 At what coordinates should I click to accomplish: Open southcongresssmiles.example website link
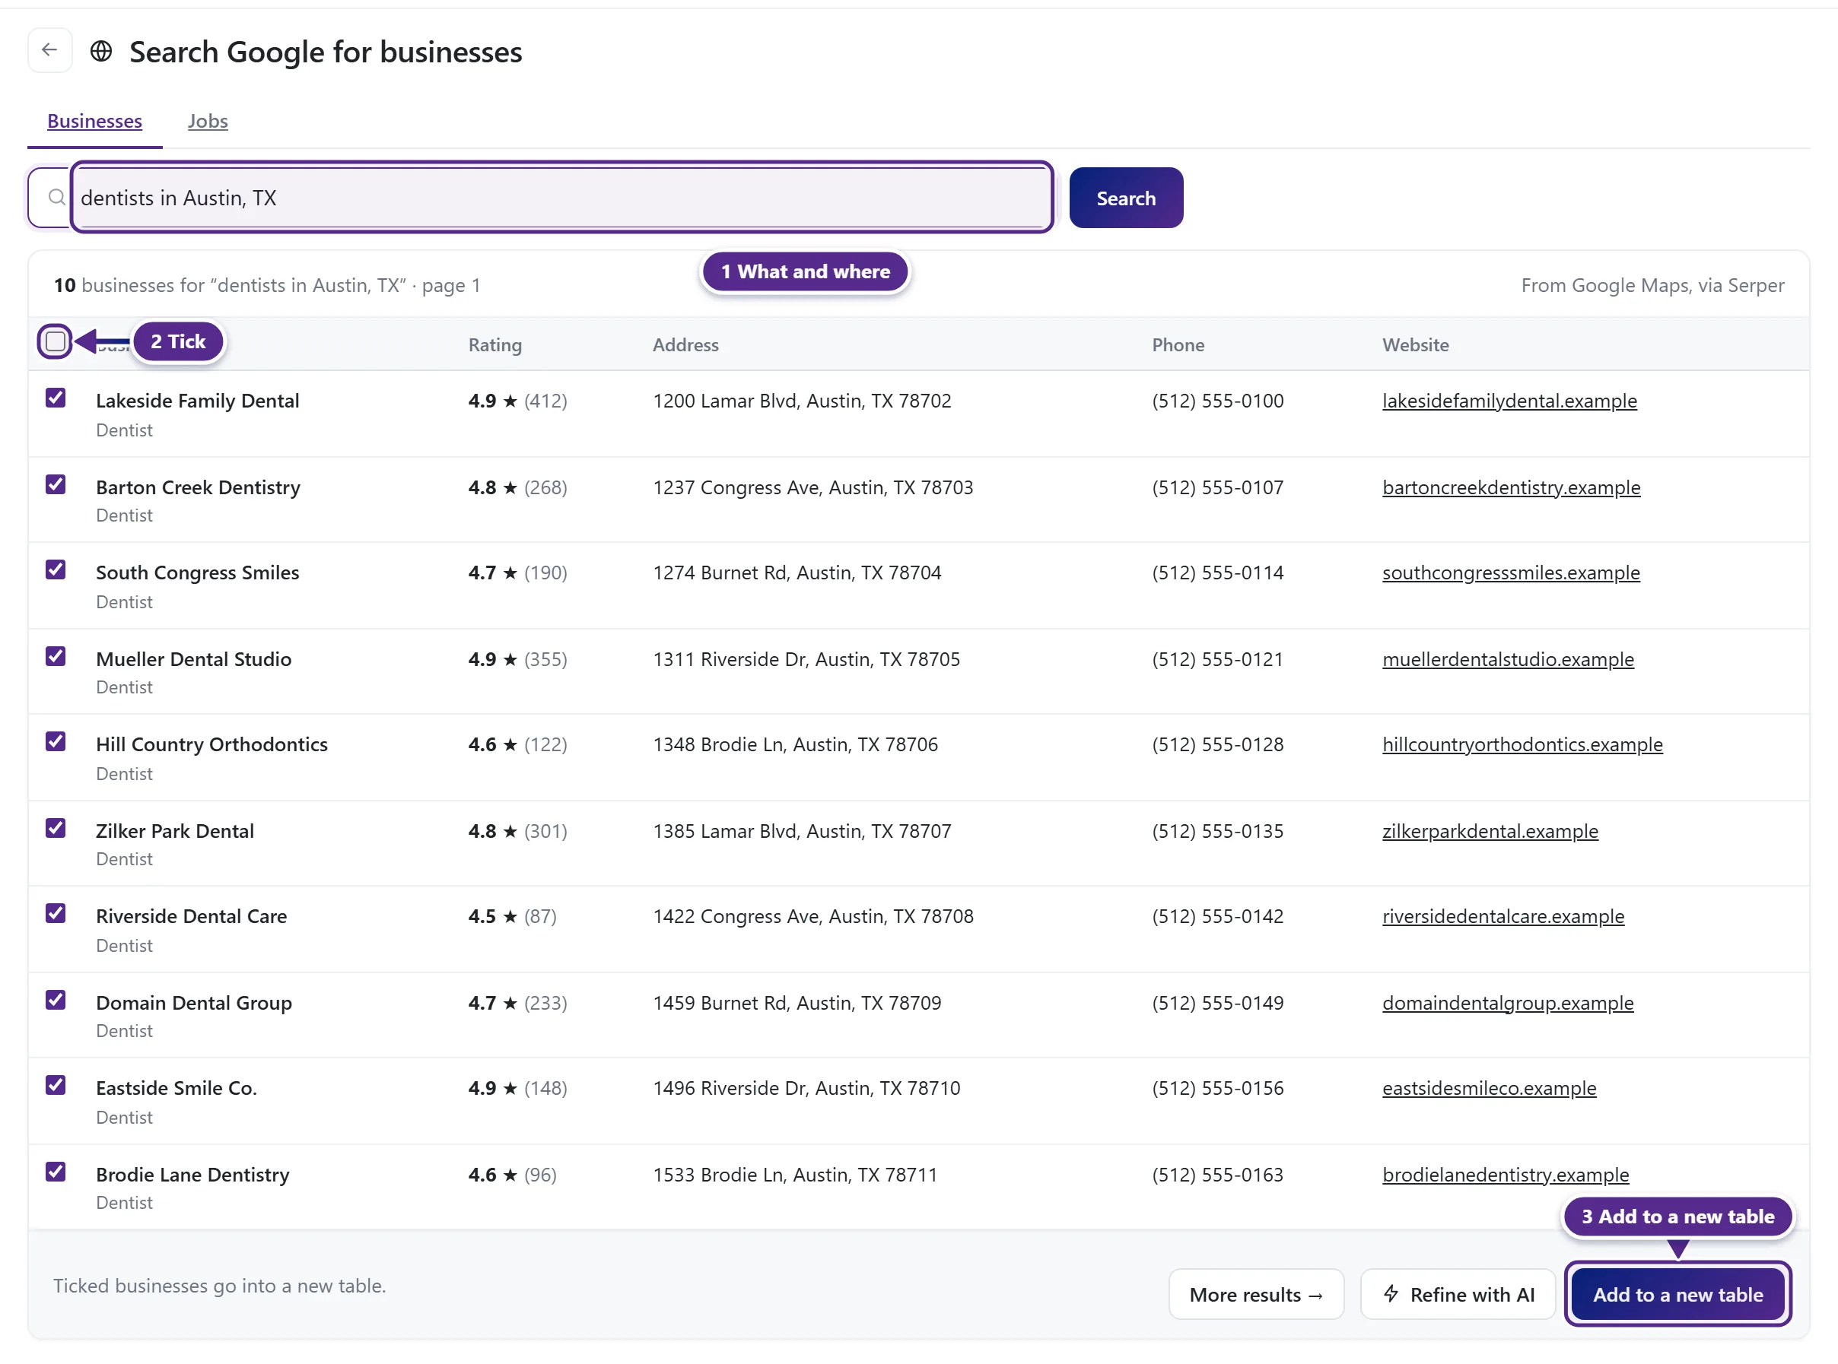click(x=1510, y=573)
